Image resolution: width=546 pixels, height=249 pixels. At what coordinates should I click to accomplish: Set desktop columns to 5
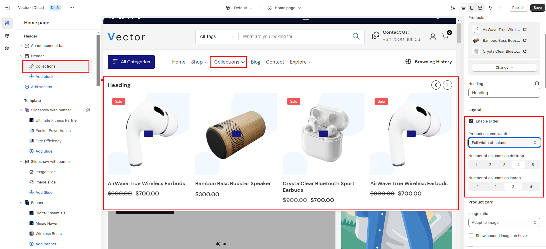pyautogui.click(x=533, y=165)
